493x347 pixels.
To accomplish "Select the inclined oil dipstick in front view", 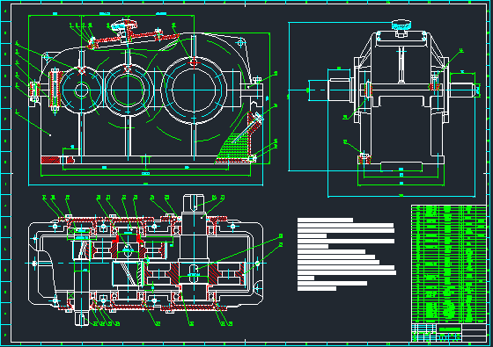I will point(247,128).
